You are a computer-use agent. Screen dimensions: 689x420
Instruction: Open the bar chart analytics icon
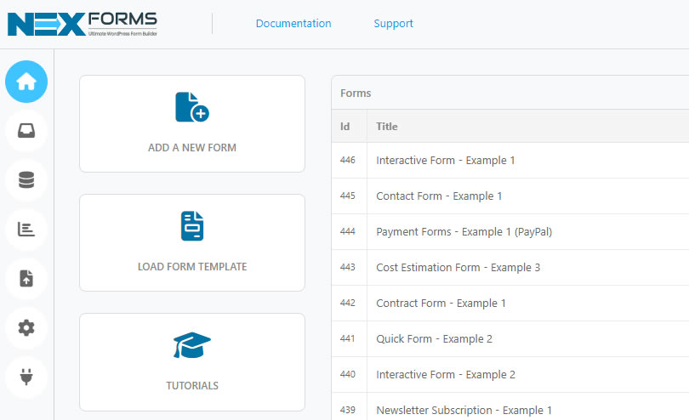26,230
